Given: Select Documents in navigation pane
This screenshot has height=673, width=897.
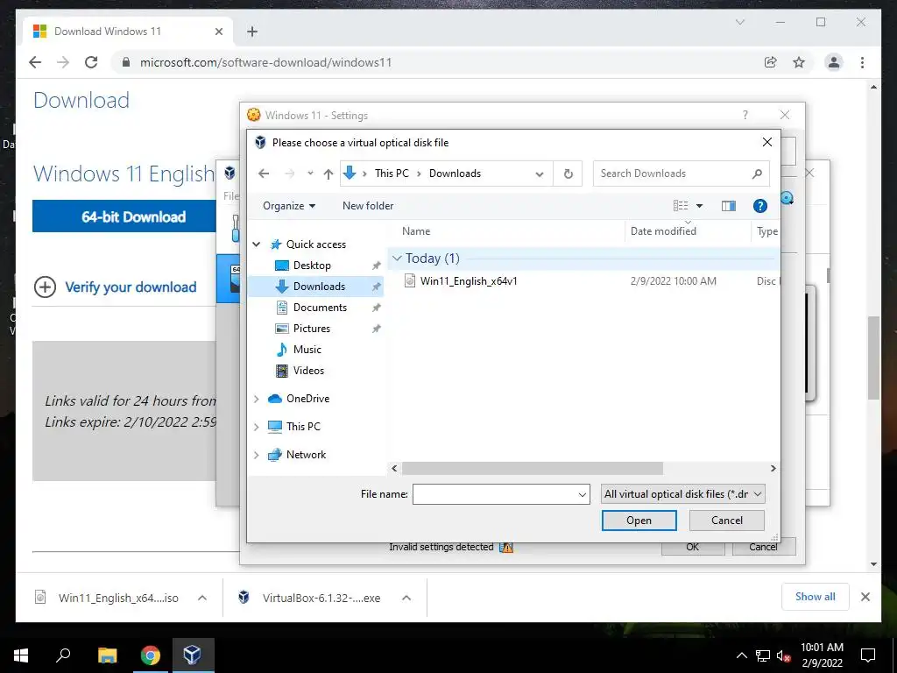Looking at the screenshot, I should (x=320, y=308).
